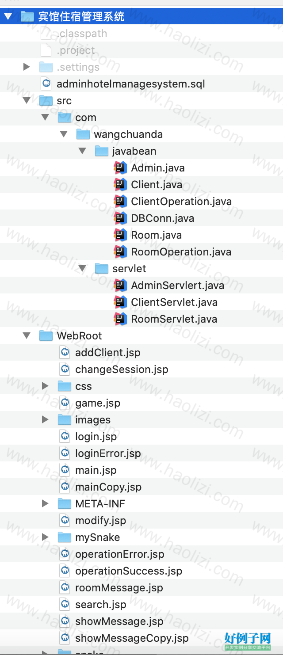Collapse the com package folder
Image resolution: width=283 pixels, height=655 pixels.
pos(45,118)
